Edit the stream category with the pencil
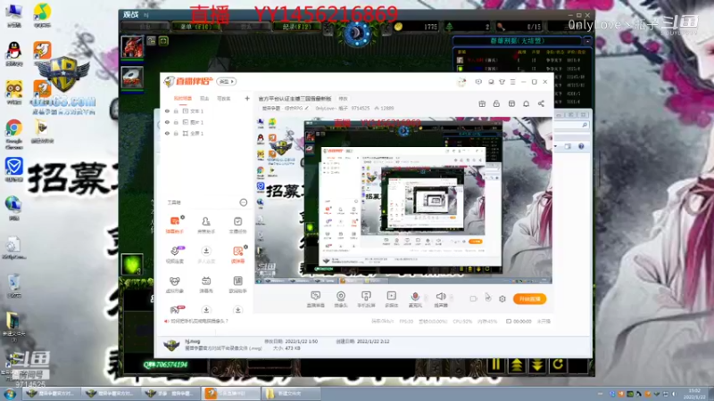 (307, 108)
